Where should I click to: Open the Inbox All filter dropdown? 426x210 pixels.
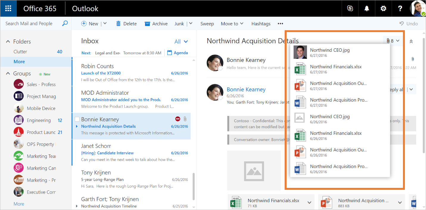tap(181, 42)
